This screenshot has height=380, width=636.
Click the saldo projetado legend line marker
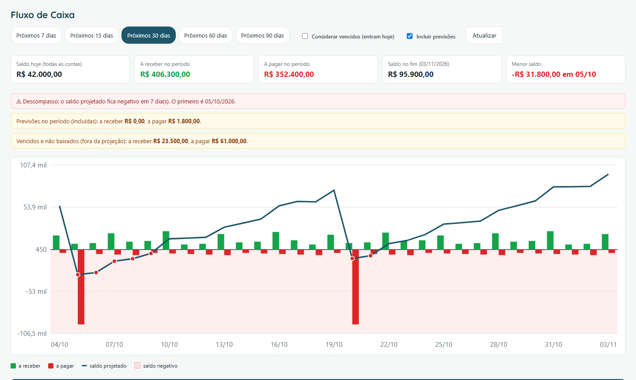tap(84, 366)
